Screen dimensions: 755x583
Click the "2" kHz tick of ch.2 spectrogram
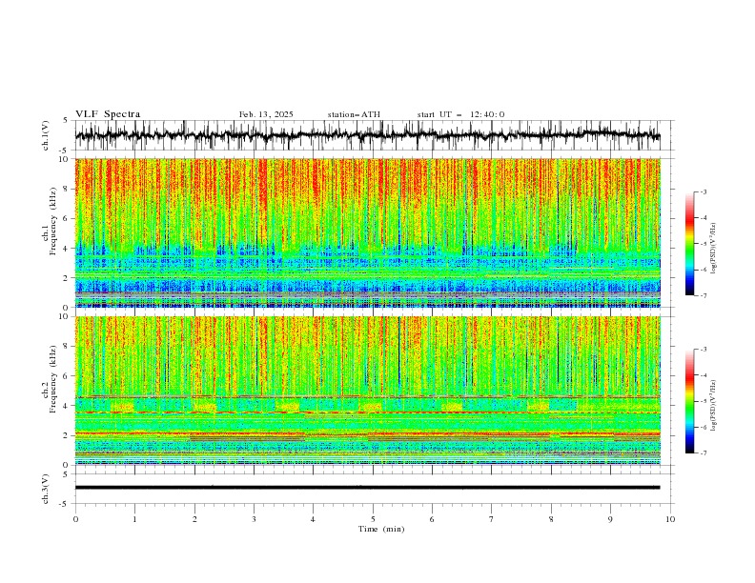(x=67, y=435)
